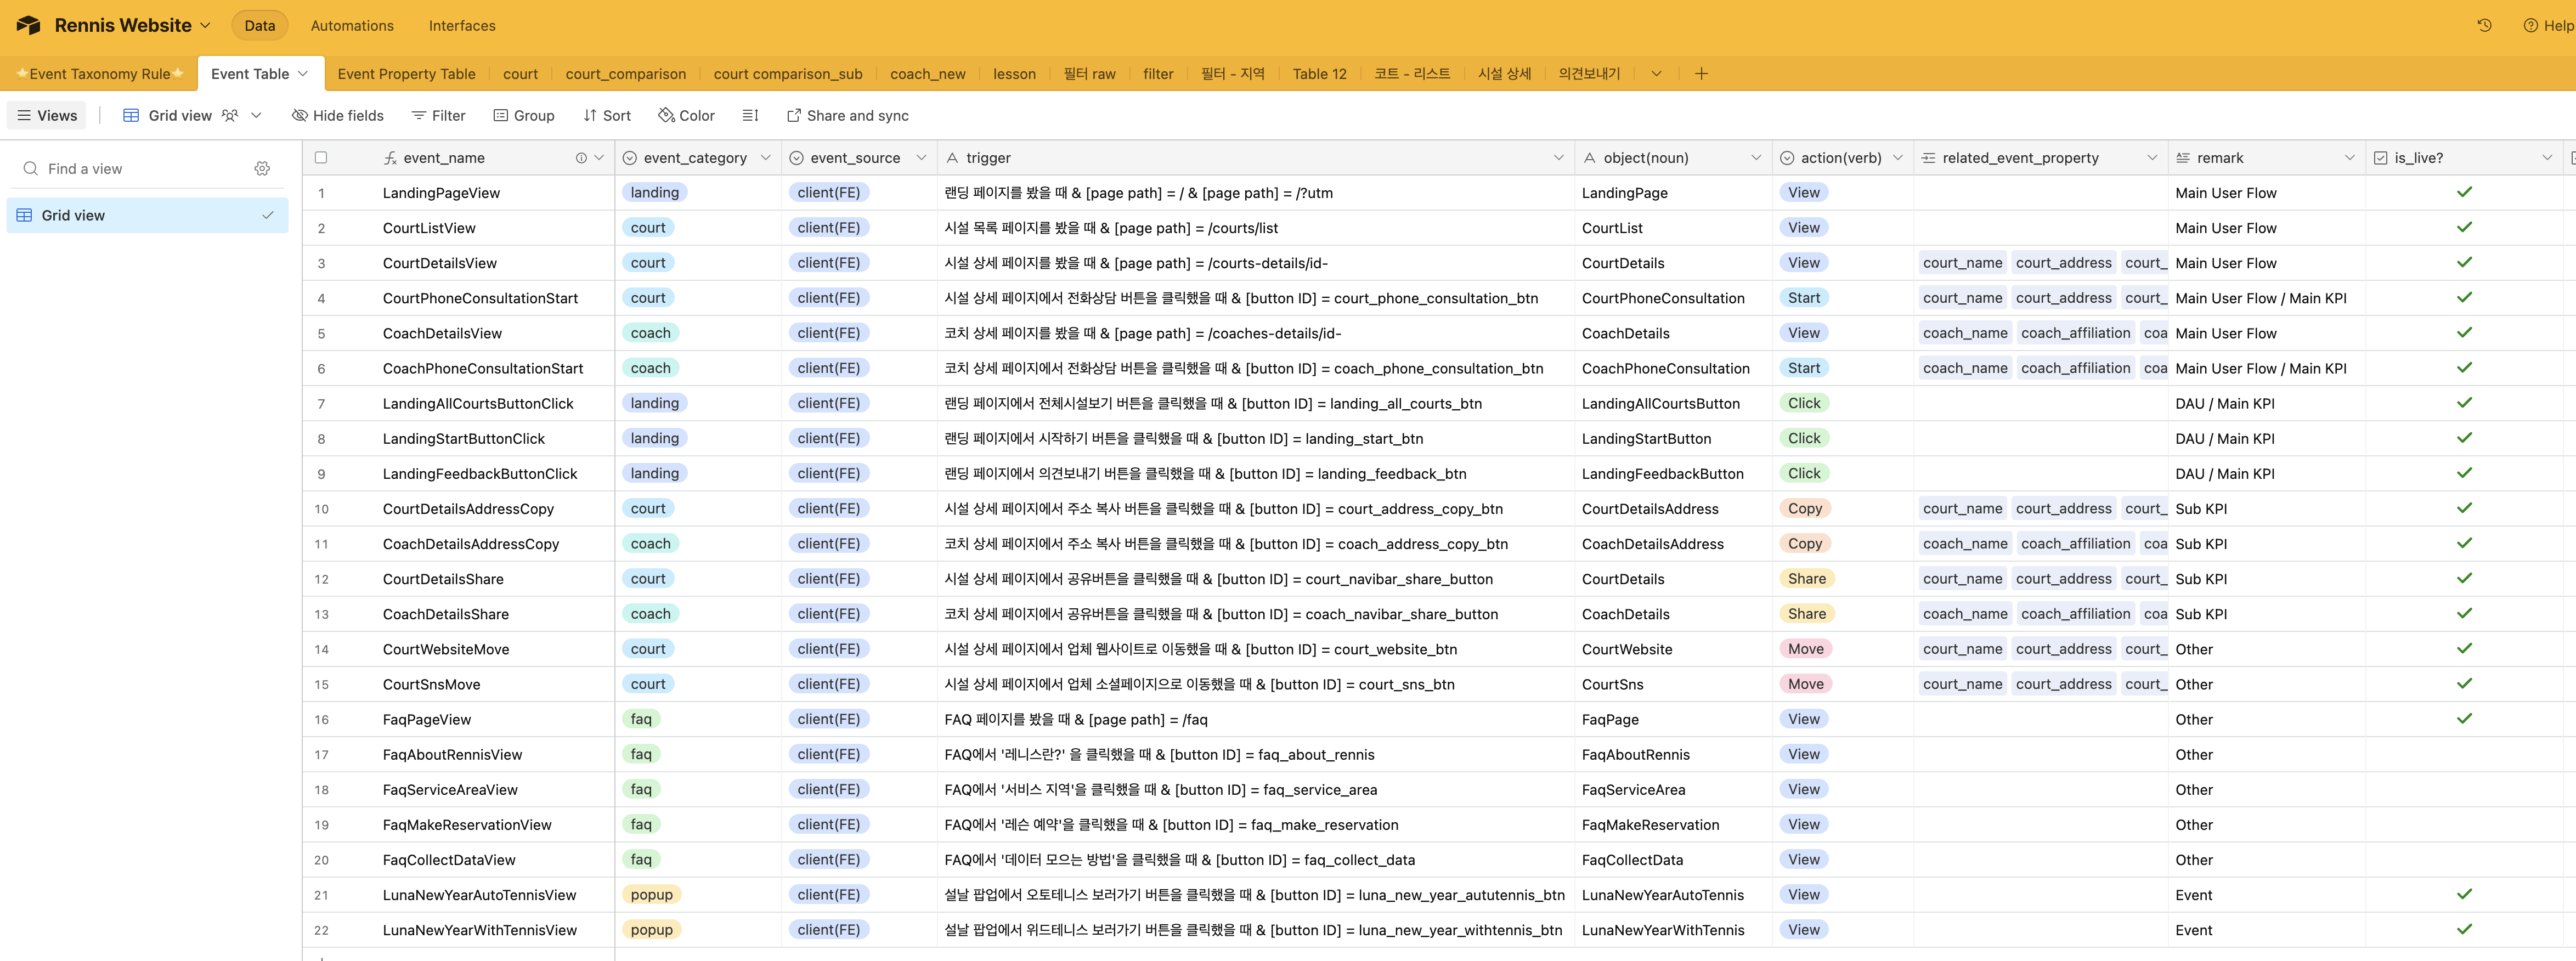This screenshot has height=961, width=2576.
Task: Click the Views sidebar toggle button
Action: coord(47,116)
